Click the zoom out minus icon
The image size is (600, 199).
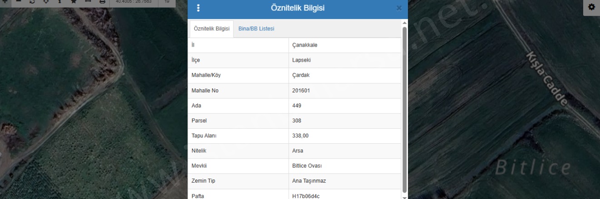click(18, 1)
